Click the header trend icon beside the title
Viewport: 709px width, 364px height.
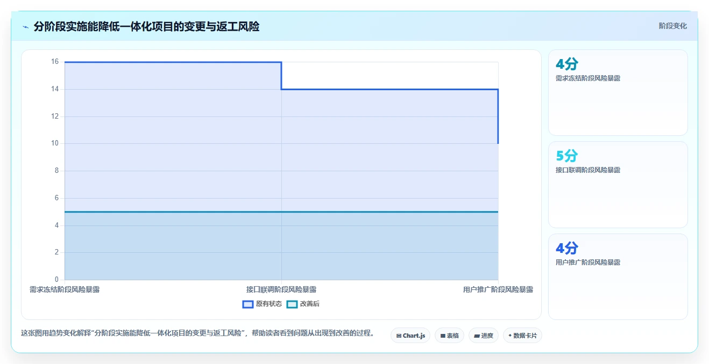pyautogui.click(x=25, y=27)
